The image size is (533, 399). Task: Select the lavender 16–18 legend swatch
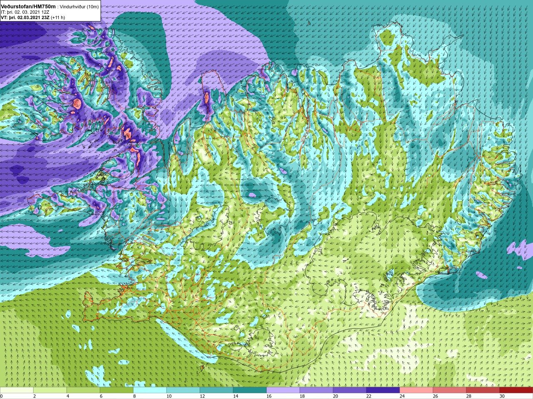(x=283, y=390)
